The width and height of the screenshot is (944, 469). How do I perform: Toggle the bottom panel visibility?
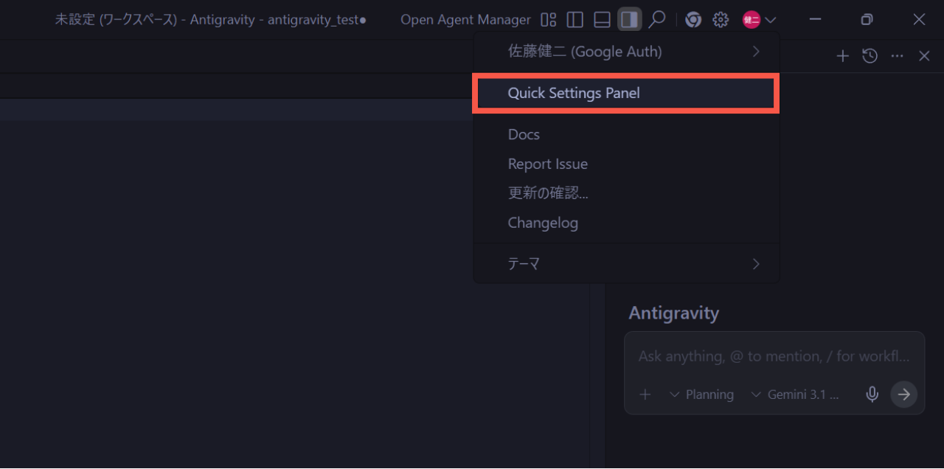(x=603, y=20)
